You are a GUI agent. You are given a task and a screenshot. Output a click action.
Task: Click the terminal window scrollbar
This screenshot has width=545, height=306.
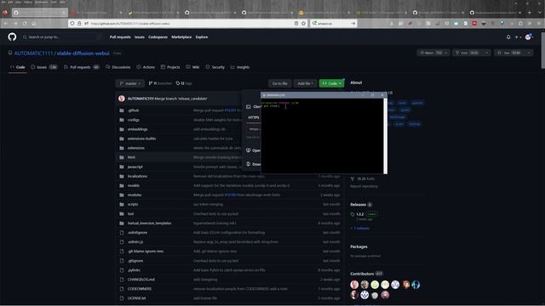click(385, 135)
